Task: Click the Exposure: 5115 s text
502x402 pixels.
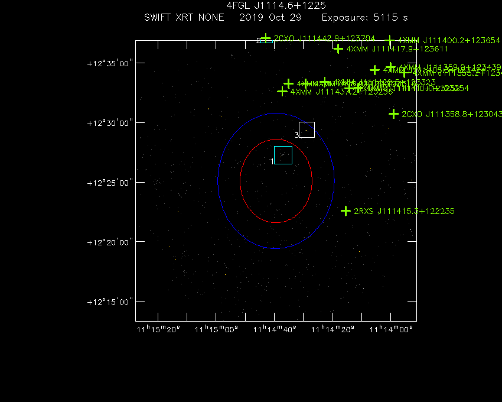Action: pos(364,17)
